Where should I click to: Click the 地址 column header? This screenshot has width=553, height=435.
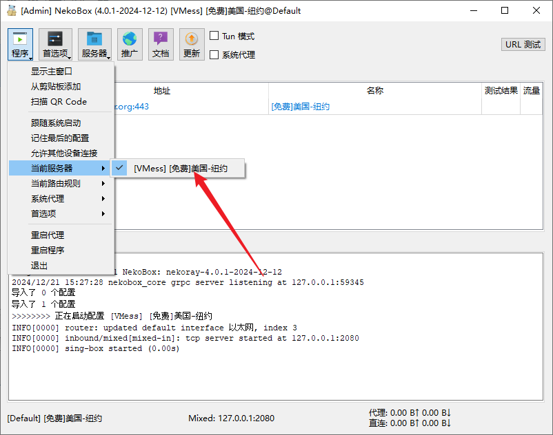(x=162, y=91)
